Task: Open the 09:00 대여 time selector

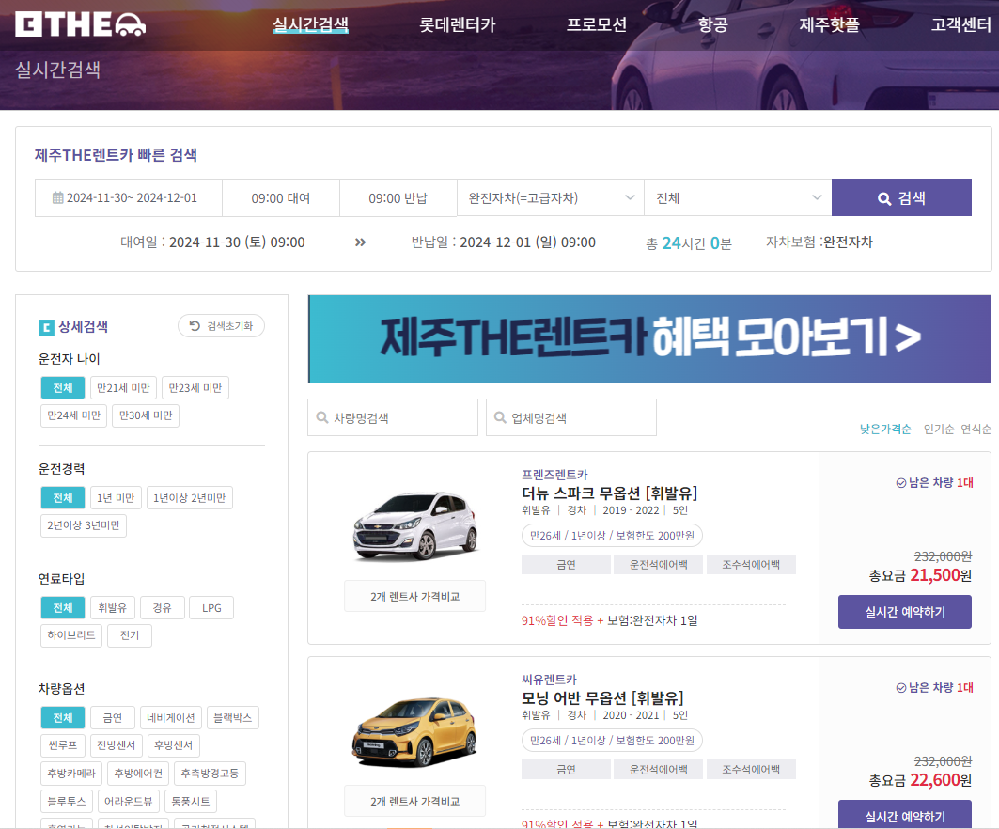Action: 281,197
